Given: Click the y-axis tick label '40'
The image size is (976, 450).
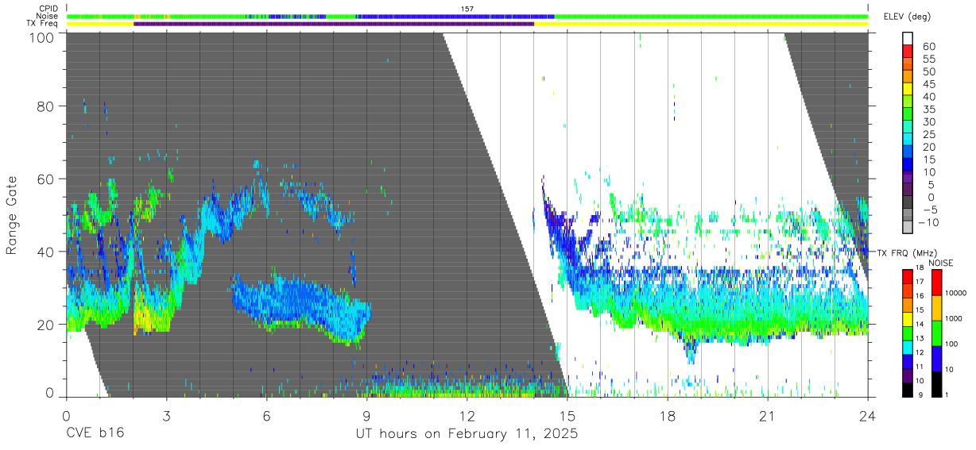Looking at the screenshot, I should click(46, 252).
